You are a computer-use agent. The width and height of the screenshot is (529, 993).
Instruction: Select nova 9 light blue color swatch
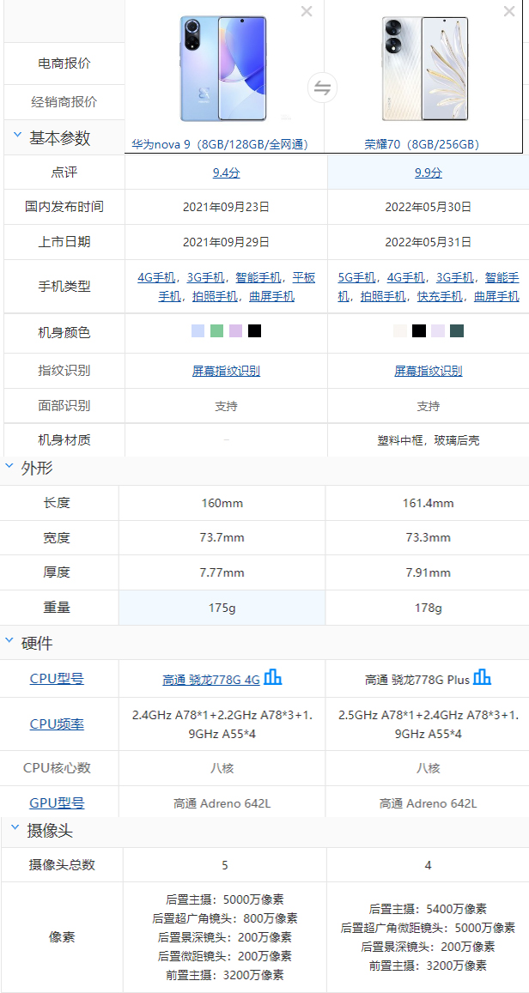click(x=198, y=330)
